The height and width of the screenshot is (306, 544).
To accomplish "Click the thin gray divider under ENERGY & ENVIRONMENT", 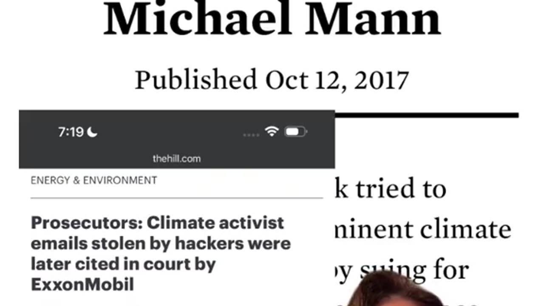I will (177, 198).
